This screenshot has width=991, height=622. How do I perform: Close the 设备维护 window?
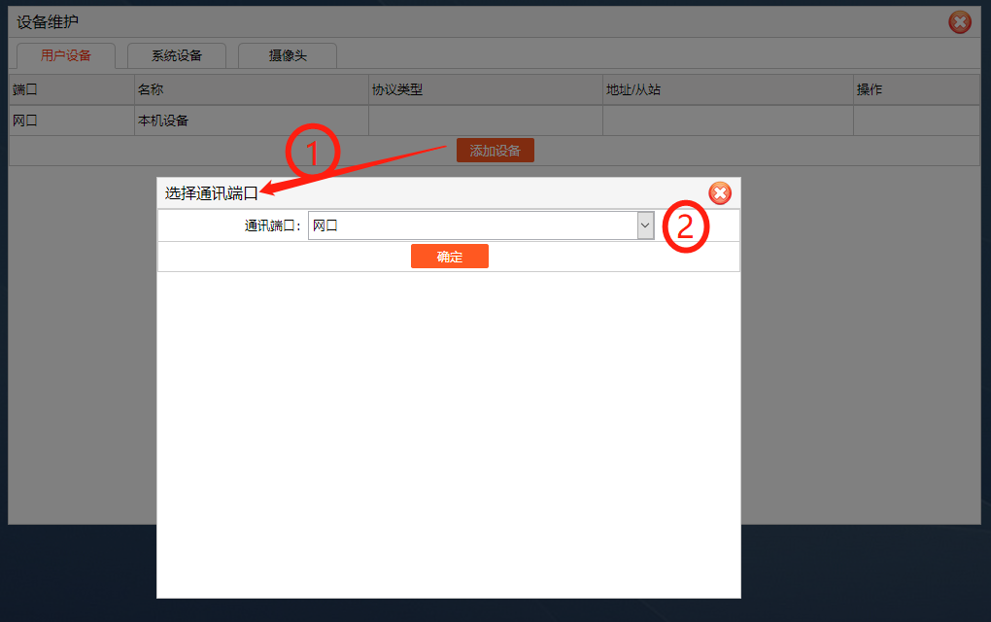tap(960, 22)
